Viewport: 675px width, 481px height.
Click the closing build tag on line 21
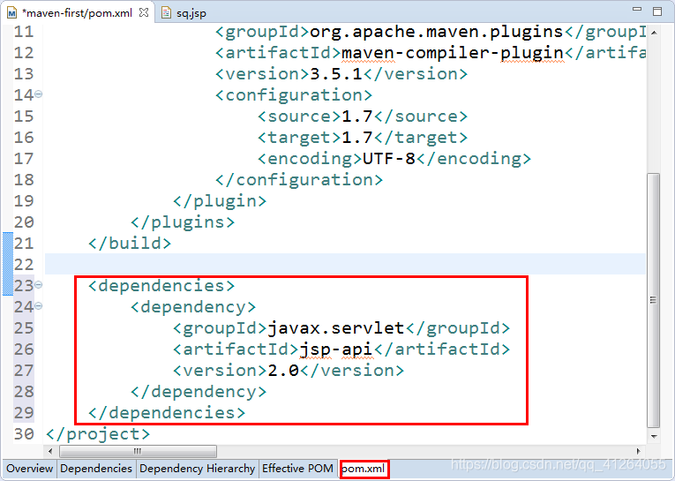[130, 244]
